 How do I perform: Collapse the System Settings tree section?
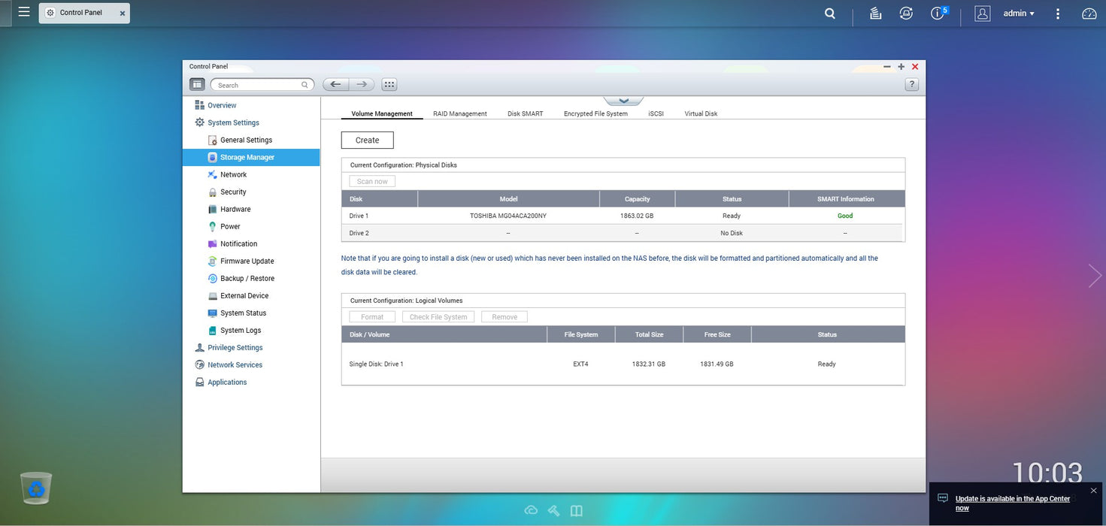pos(234,122)
